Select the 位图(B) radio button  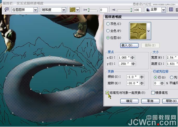(108, 38)
